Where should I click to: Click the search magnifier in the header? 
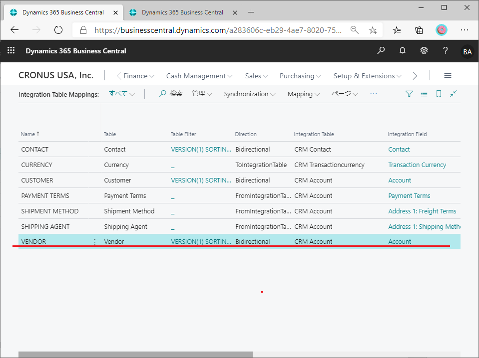(x=381, y=51)
